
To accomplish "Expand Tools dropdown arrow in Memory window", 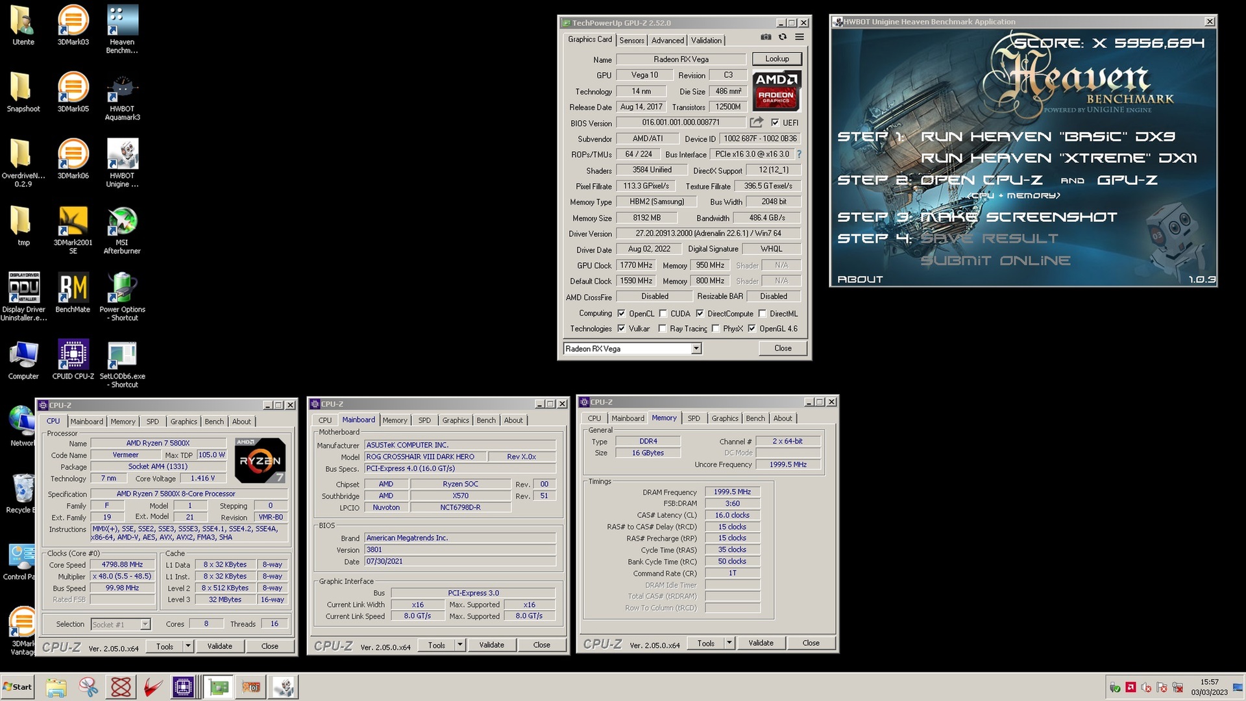I will pyautogui.click(x=729, y=643).
